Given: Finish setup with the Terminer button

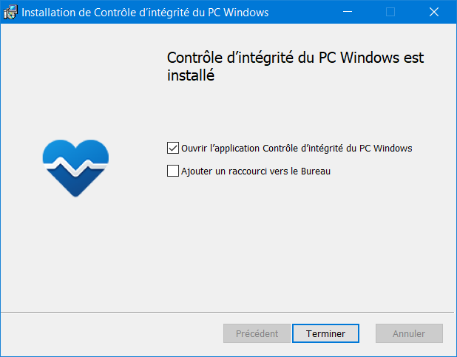Looking at the screenshot, I should click(x=325, y=333).
